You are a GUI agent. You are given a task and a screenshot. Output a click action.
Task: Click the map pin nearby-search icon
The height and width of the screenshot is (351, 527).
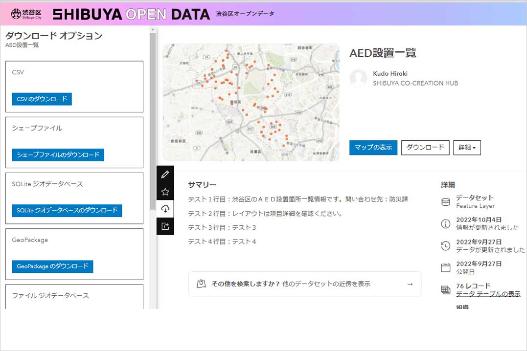pyautogui.click(x=201, y=284)
